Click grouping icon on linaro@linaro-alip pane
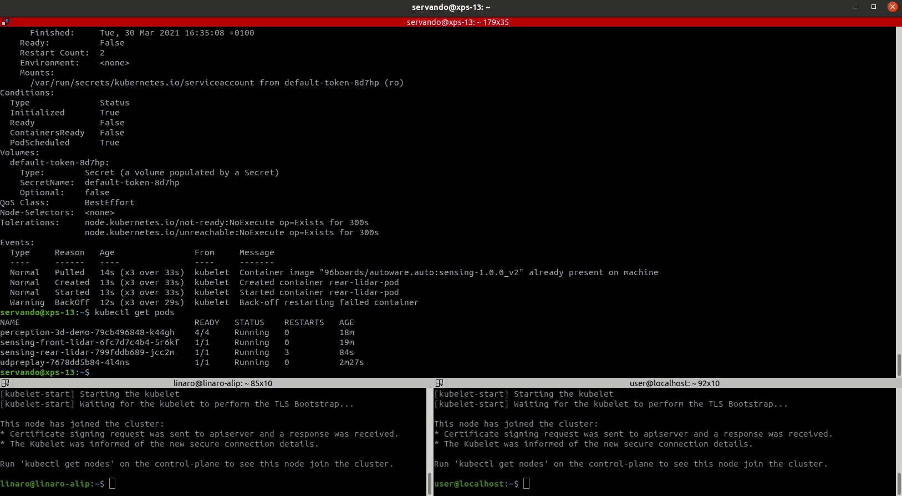Screen dimensions: 902x496 (5, 383)
